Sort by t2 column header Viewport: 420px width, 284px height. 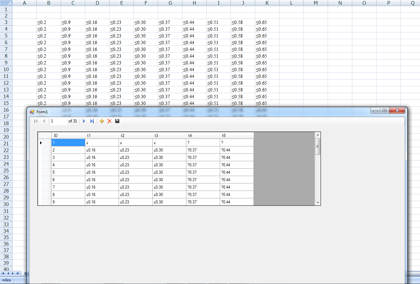pos(136,136)
